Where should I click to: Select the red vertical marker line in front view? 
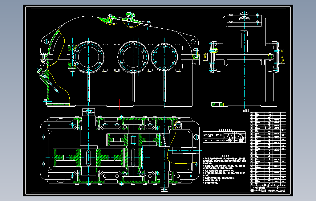pyautogui.click(x=120, y=105)
